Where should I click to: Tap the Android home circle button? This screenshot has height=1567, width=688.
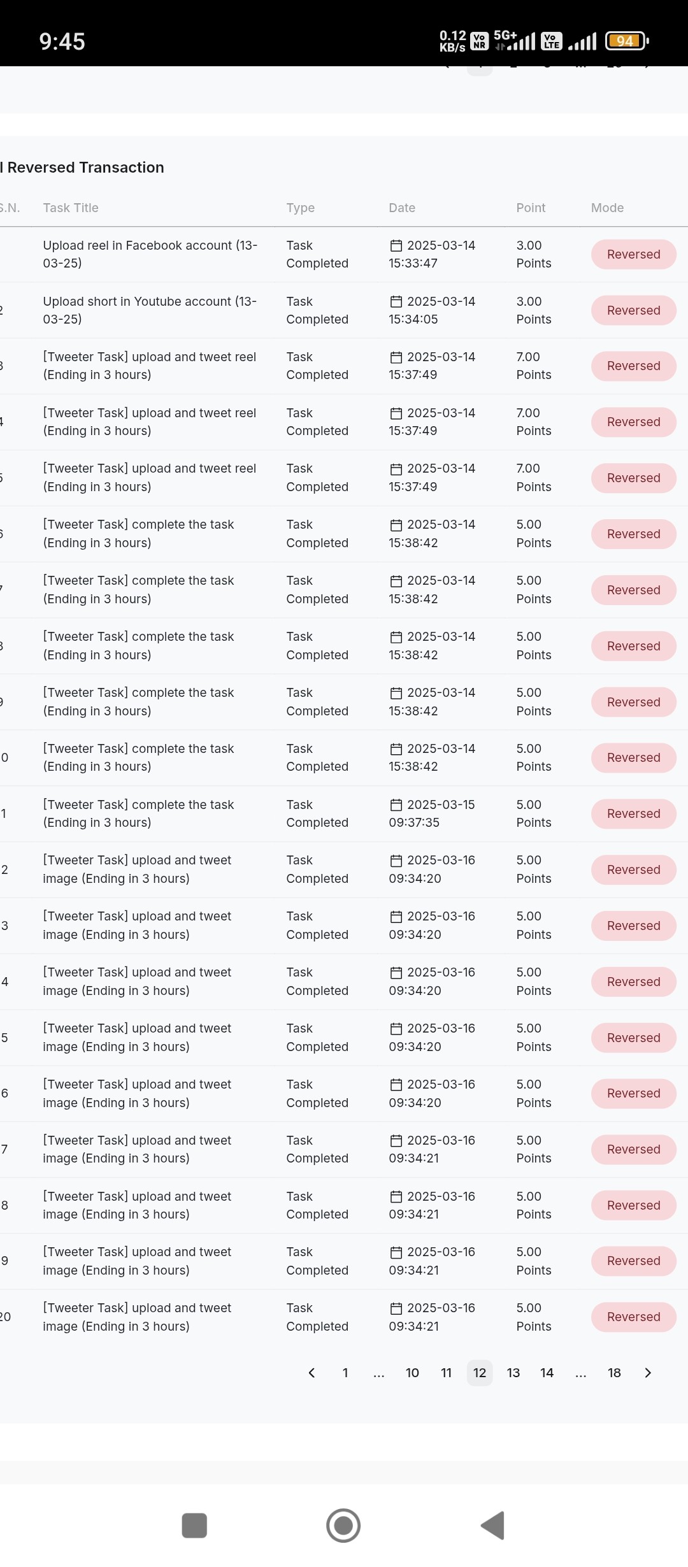pyautogui.click(x=343, y=1526)
